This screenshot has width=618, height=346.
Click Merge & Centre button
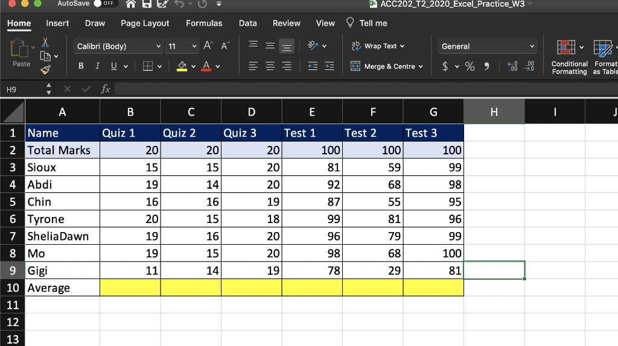tap(383, 66)
